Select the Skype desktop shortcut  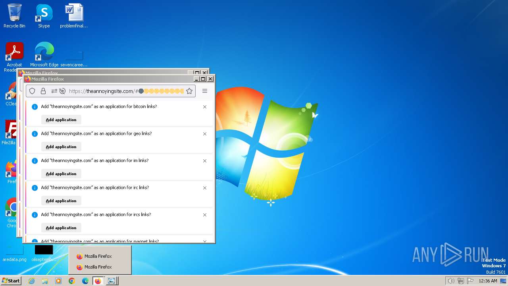click(44, 16)
